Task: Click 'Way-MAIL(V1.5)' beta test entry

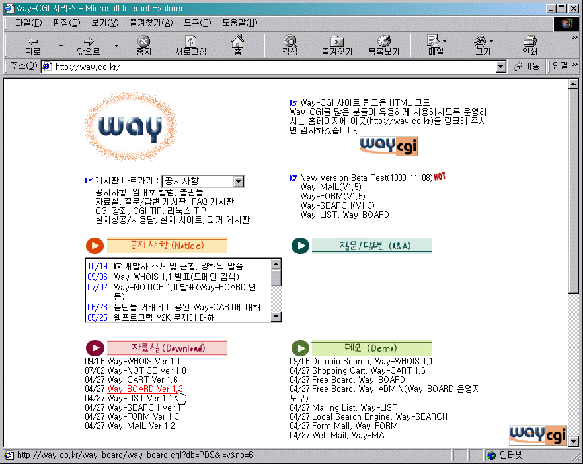Action: (x=331, y=187)
